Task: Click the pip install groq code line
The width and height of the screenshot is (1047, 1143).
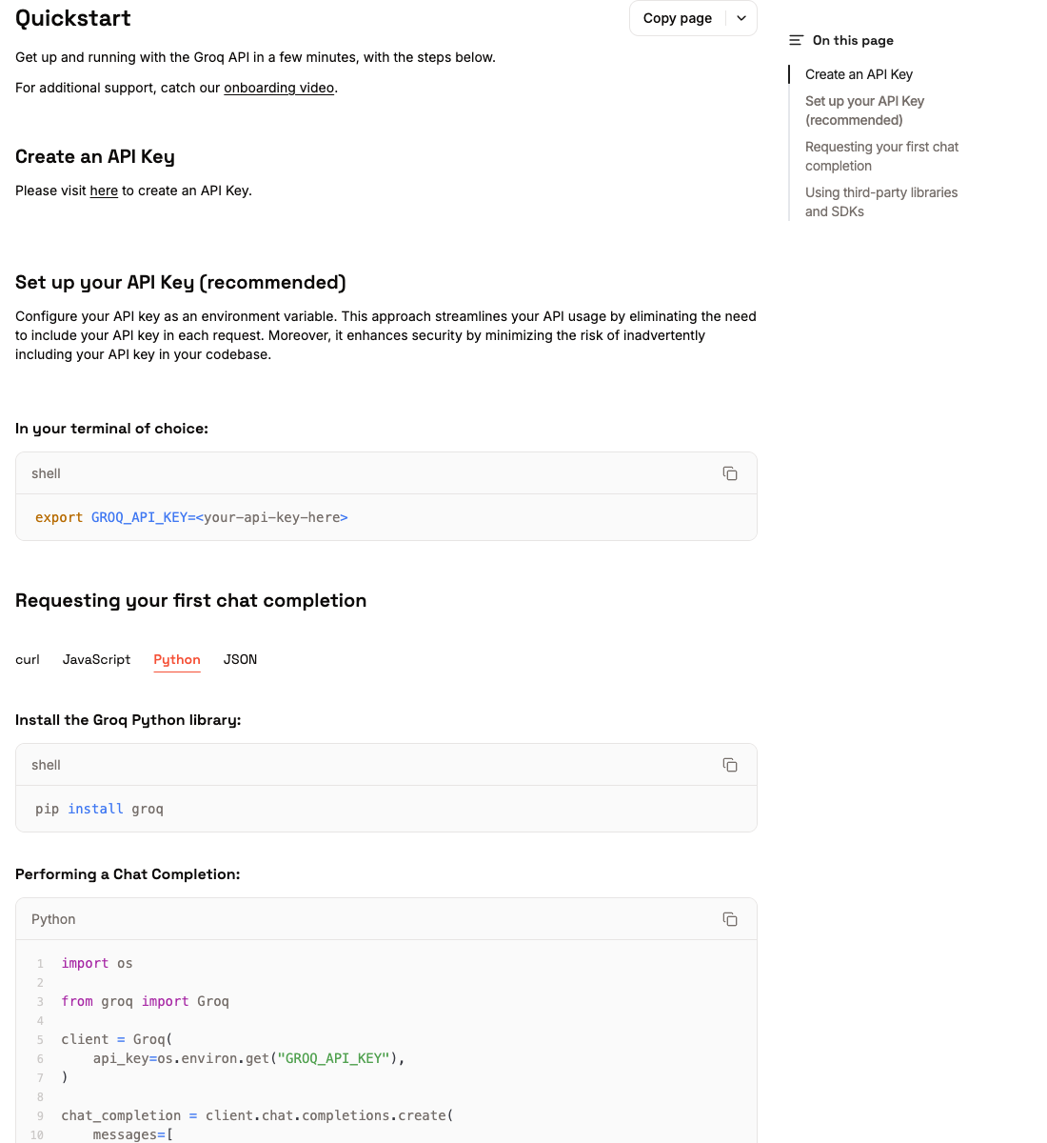Action: (99, 809)
